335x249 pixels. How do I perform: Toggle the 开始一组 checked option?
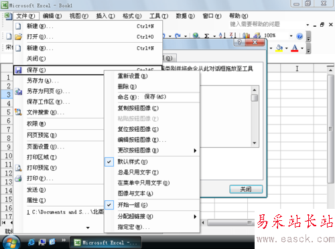click(152, 205)
